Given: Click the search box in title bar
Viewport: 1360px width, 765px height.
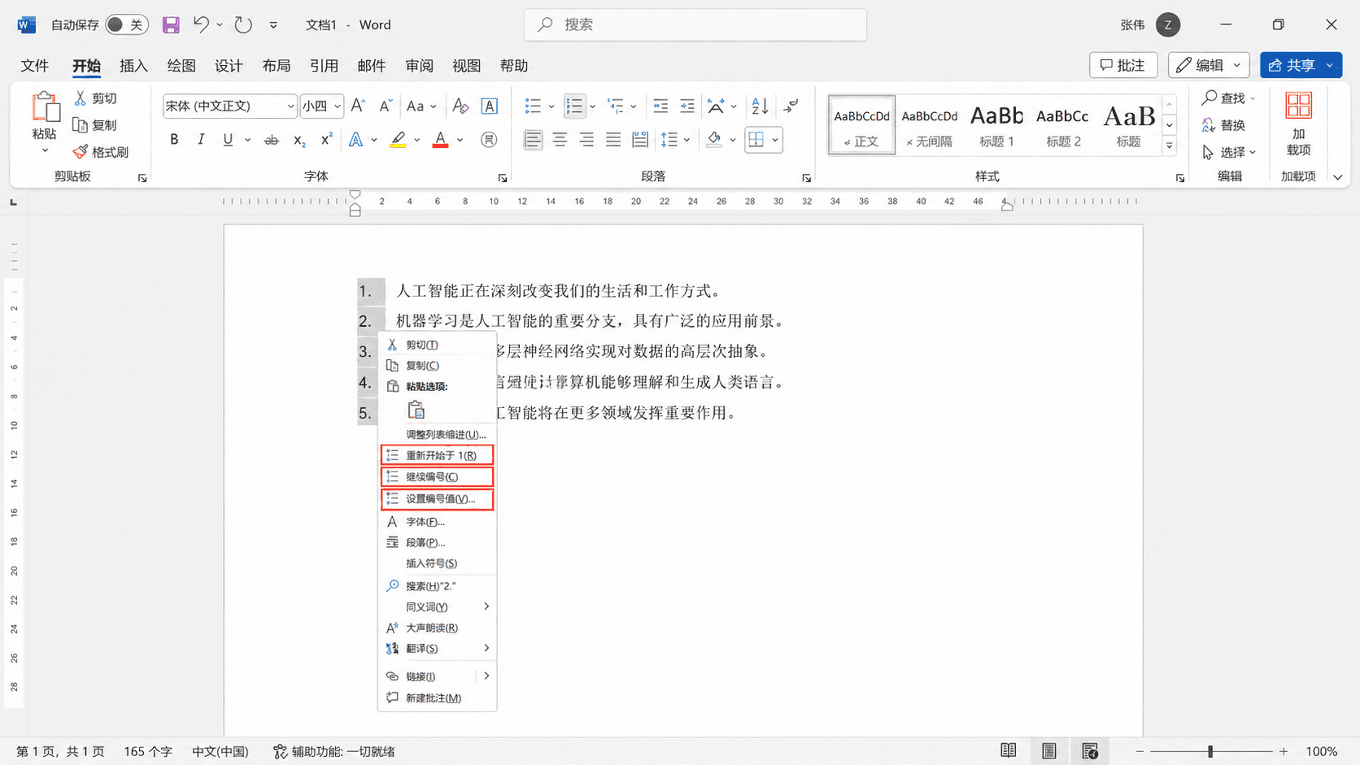Looking at the screenshot, I should point(695,25).
